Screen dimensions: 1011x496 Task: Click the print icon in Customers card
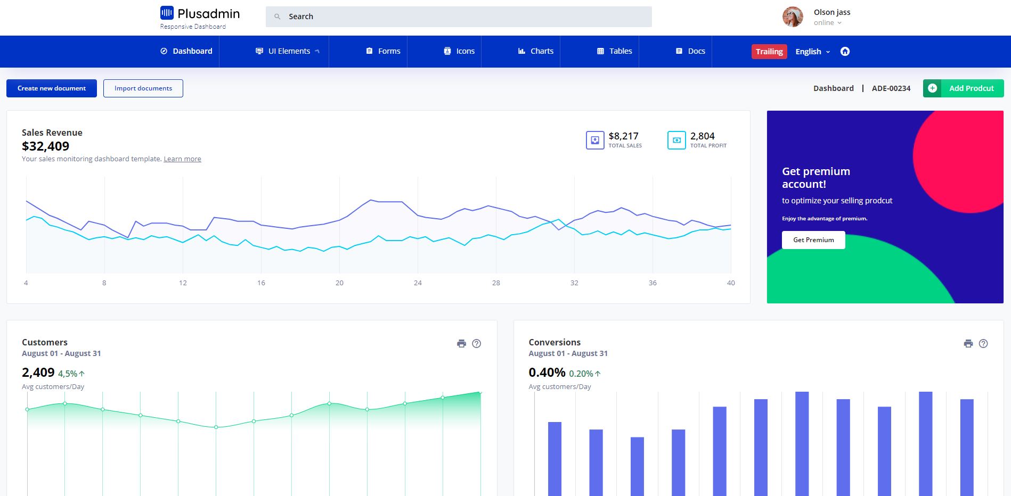tap(461, 344)
